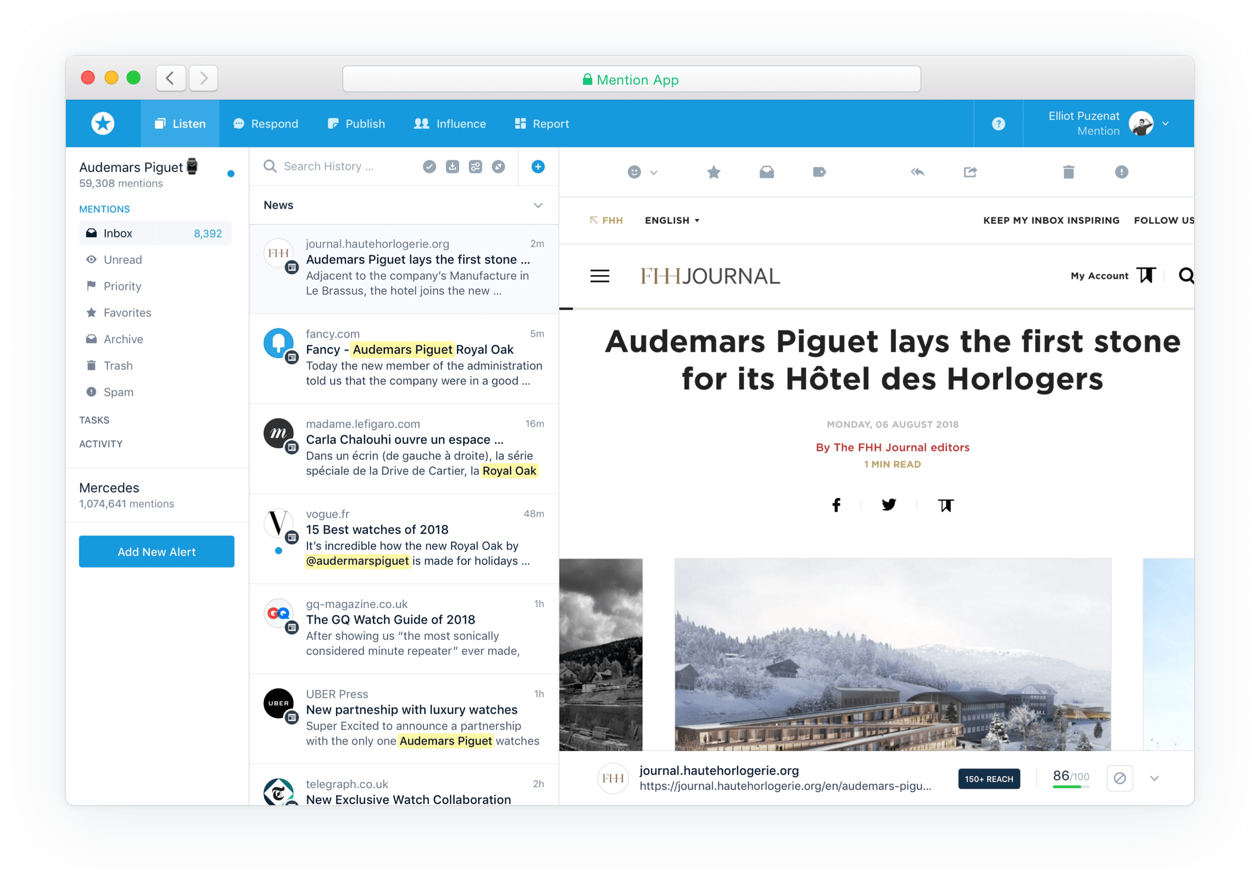Share article on Twitter
1260x881 pixels.
[x=888, y=504]
